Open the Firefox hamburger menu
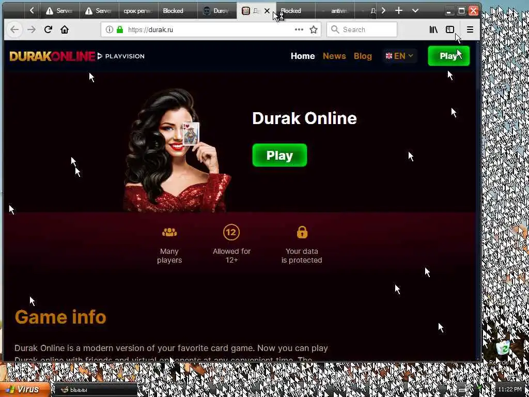529x397 pixels. coord(470,29)
